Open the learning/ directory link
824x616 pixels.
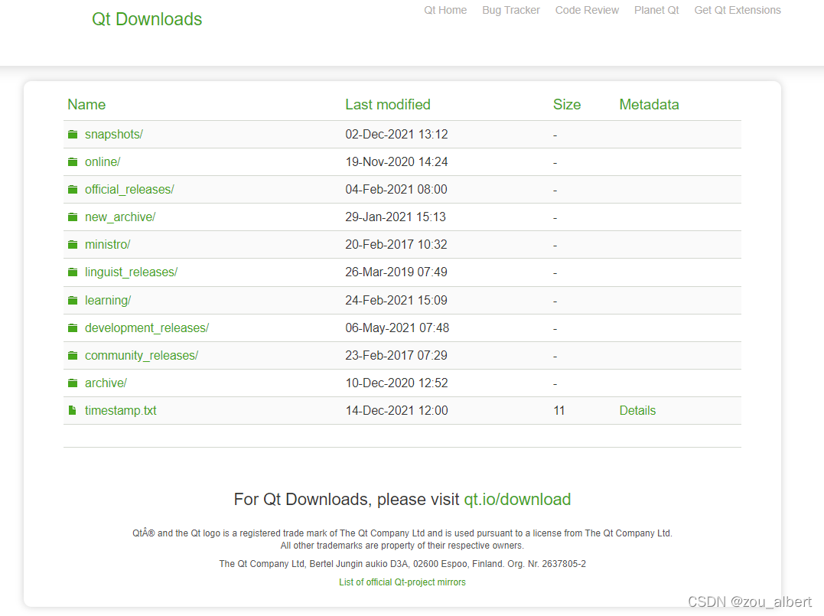point(108,301)
